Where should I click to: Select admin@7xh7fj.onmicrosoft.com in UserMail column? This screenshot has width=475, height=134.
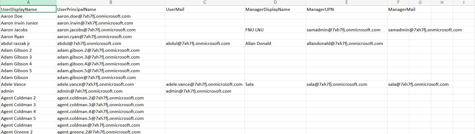[205, 91]
